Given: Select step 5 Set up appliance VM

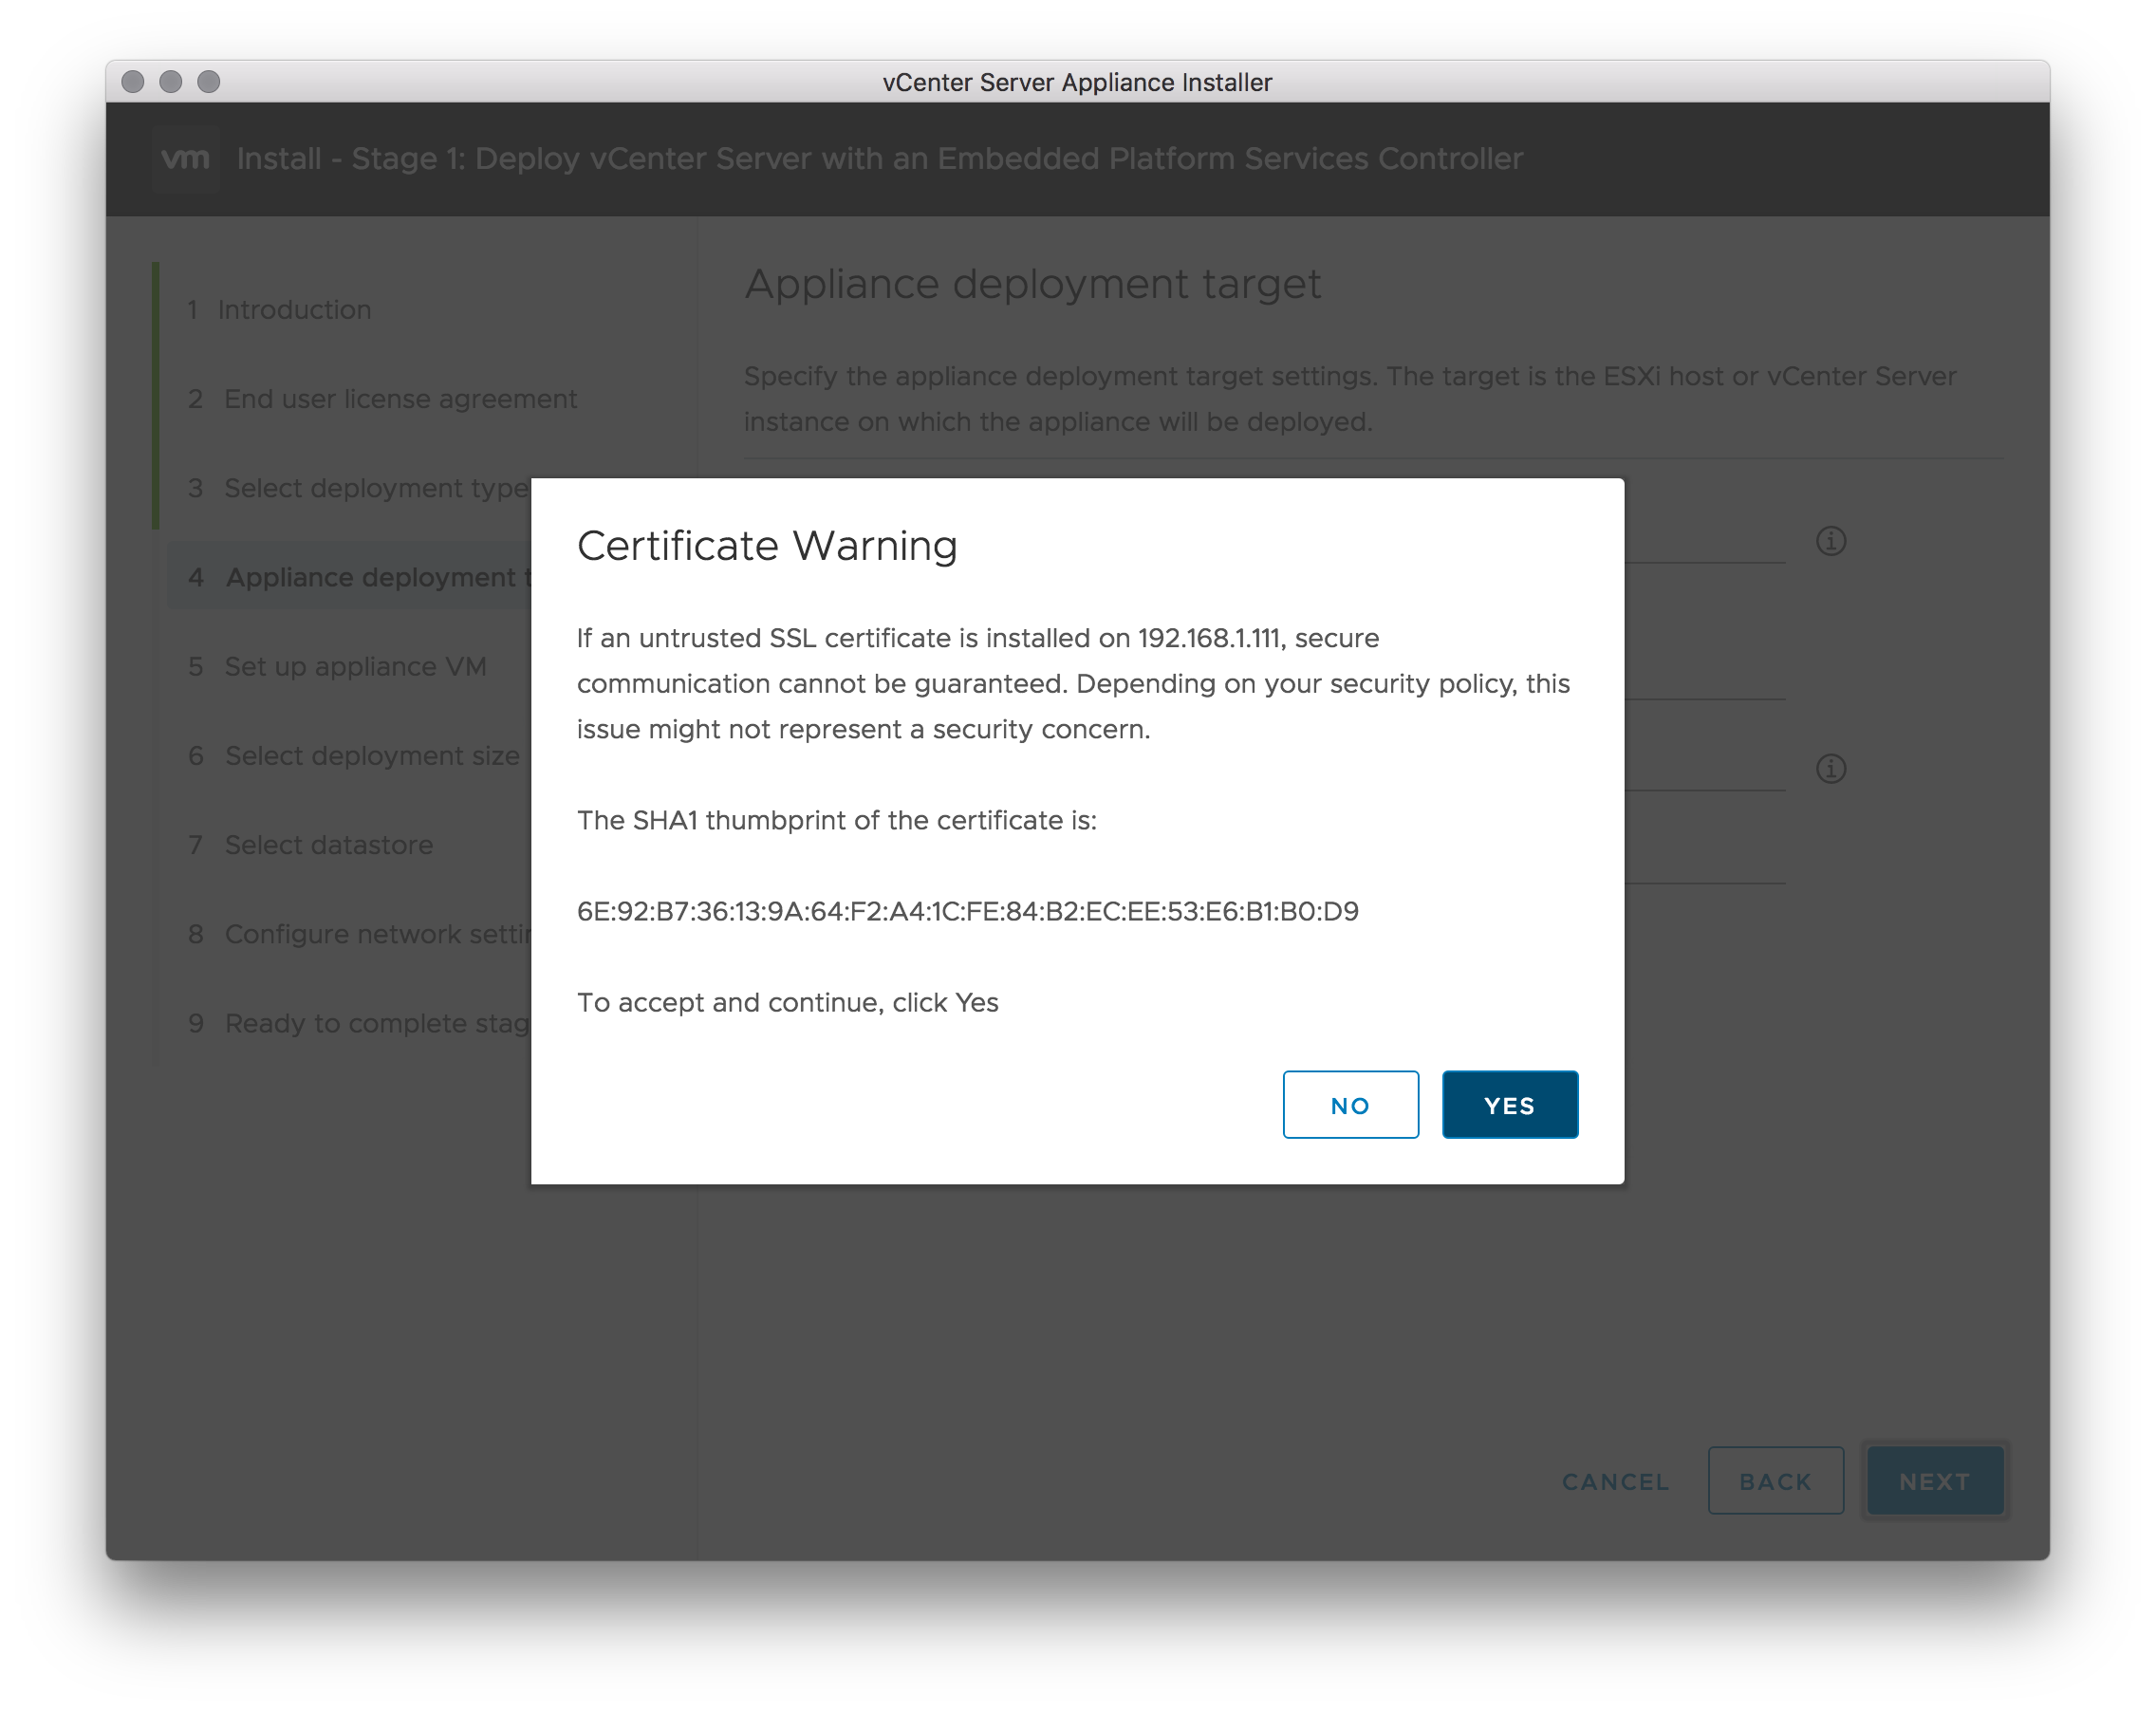Looking at the screenshot, I should coord(337,666).
